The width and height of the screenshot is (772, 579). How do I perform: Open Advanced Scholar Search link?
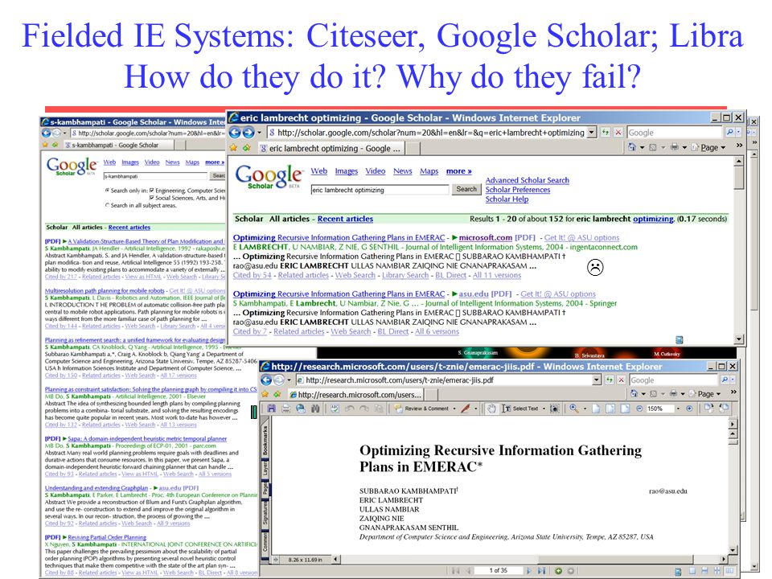coord(527,180)
